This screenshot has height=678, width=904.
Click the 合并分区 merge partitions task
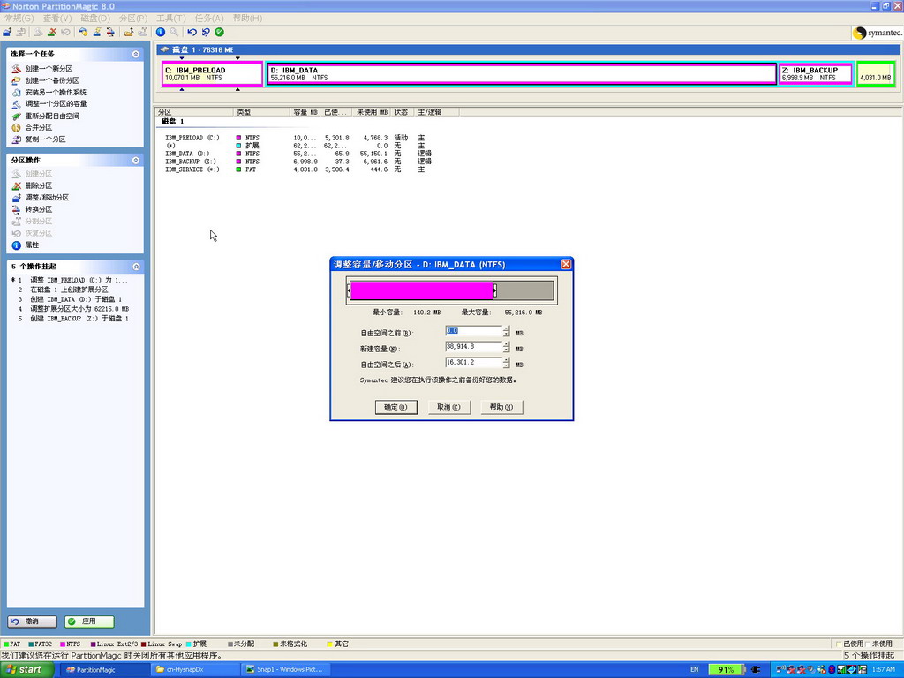pos(38,127)
